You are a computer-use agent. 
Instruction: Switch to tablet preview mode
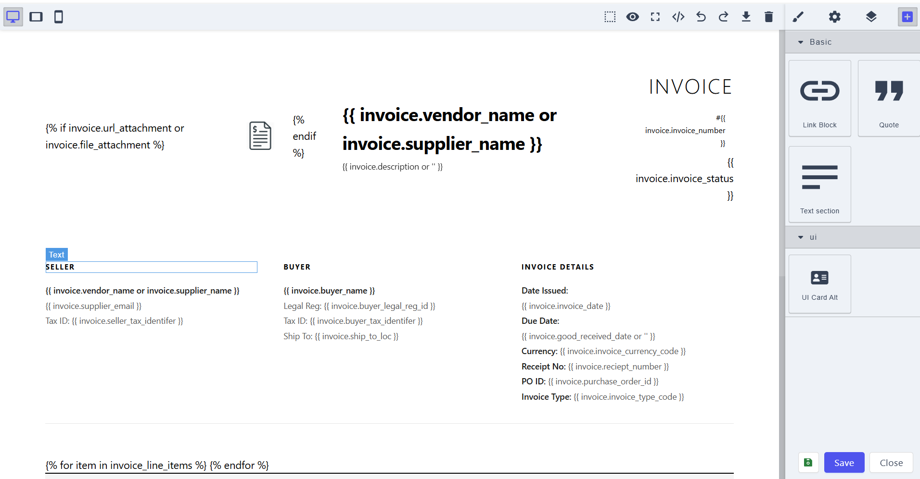click(x=36, y=16)
